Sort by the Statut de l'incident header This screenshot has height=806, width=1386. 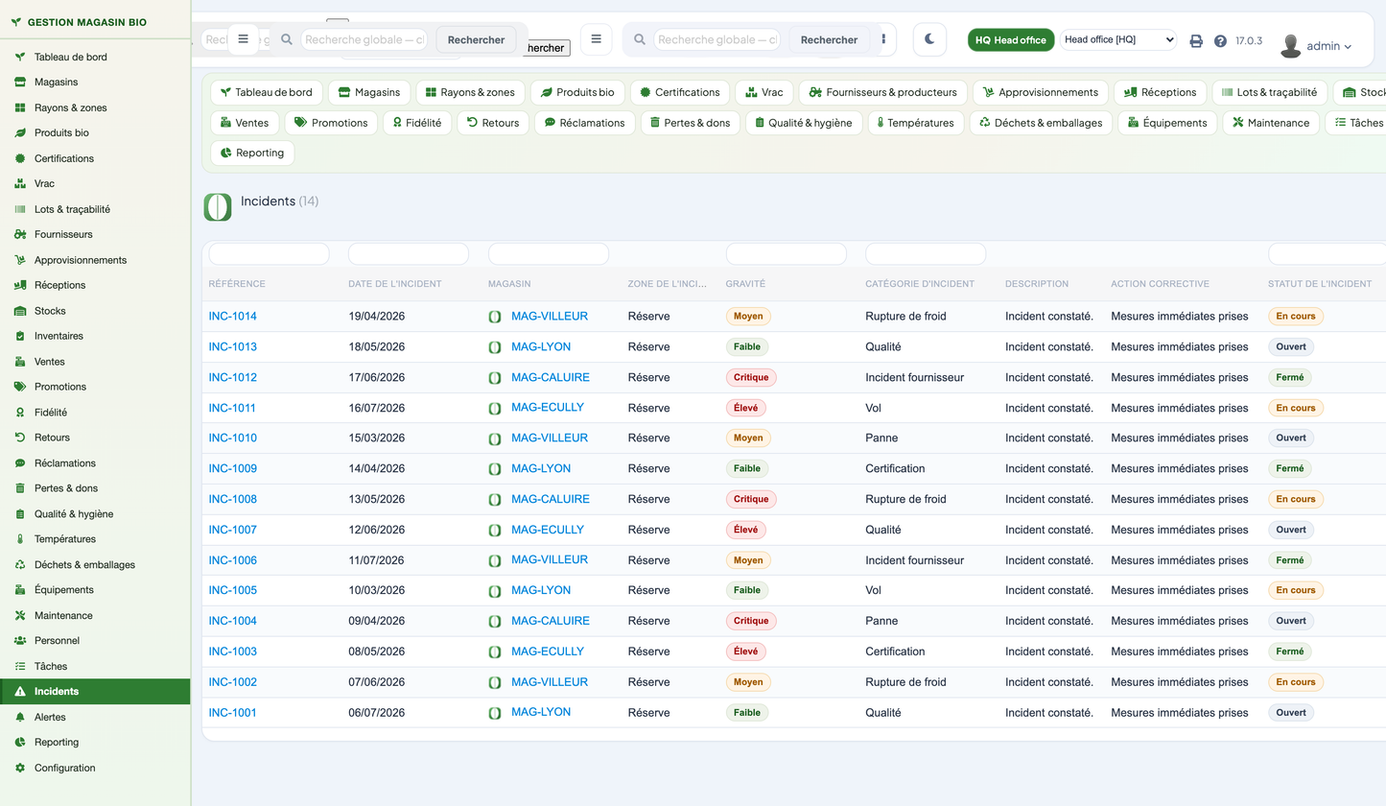point(1320,284)
